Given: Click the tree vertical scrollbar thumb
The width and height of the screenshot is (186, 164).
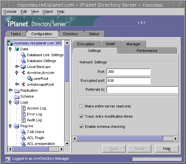Looking at the screenshot, I should tap(67, 63).
